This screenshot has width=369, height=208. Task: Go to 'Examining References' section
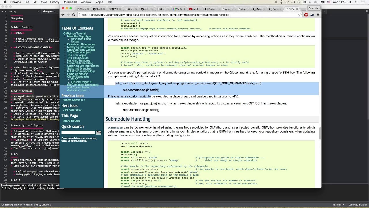[x=81, y=44]
